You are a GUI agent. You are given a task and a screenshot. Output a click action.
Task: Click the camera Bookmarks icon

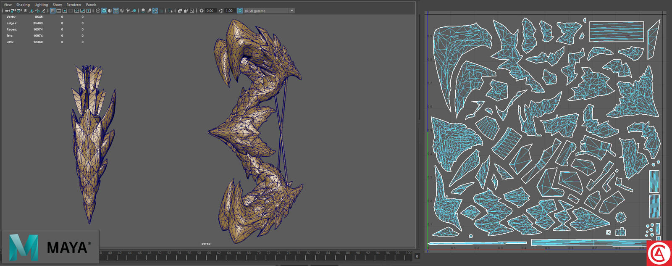tap(26, 11)
